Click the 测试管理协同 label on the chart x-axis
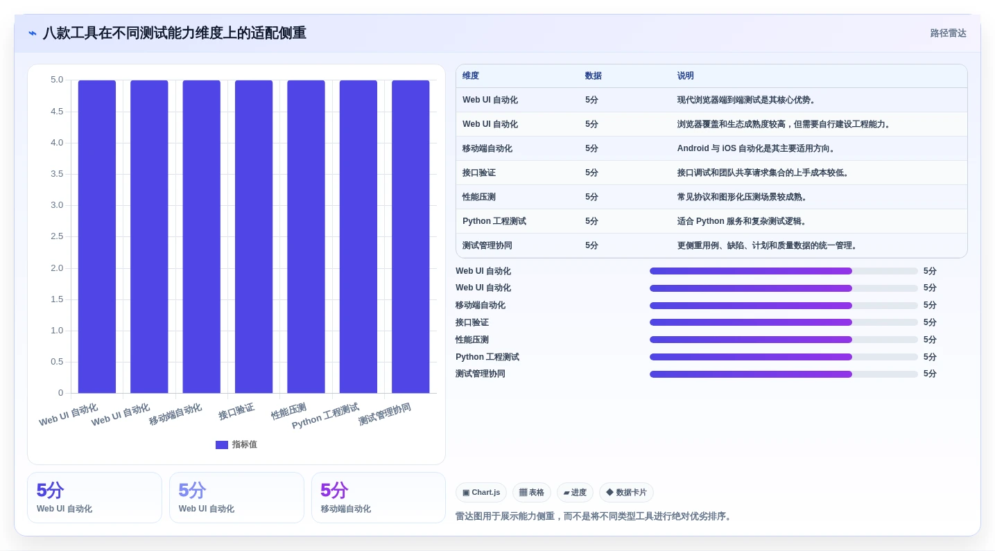The height and width of the screenshot is (551, 995). [x=385, y=414]
